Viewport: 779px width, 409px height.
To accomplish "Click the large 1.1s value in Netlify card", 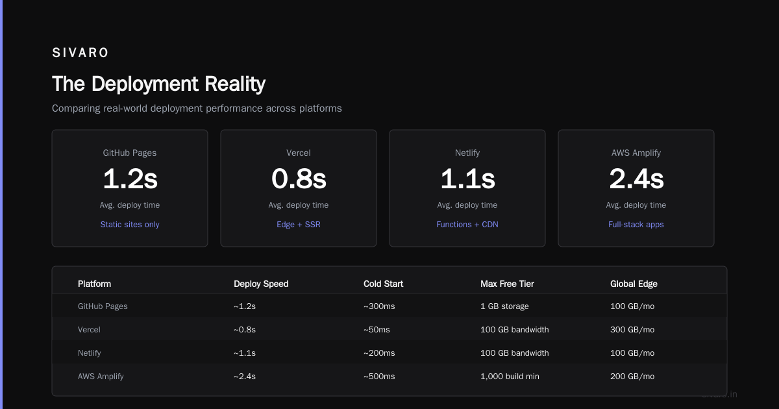I will (x=467, y=179).
